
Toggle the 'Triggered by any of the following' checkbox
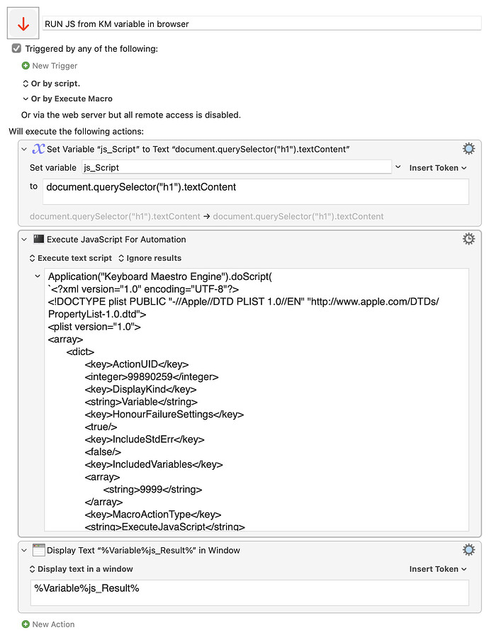tap(16, 49)
